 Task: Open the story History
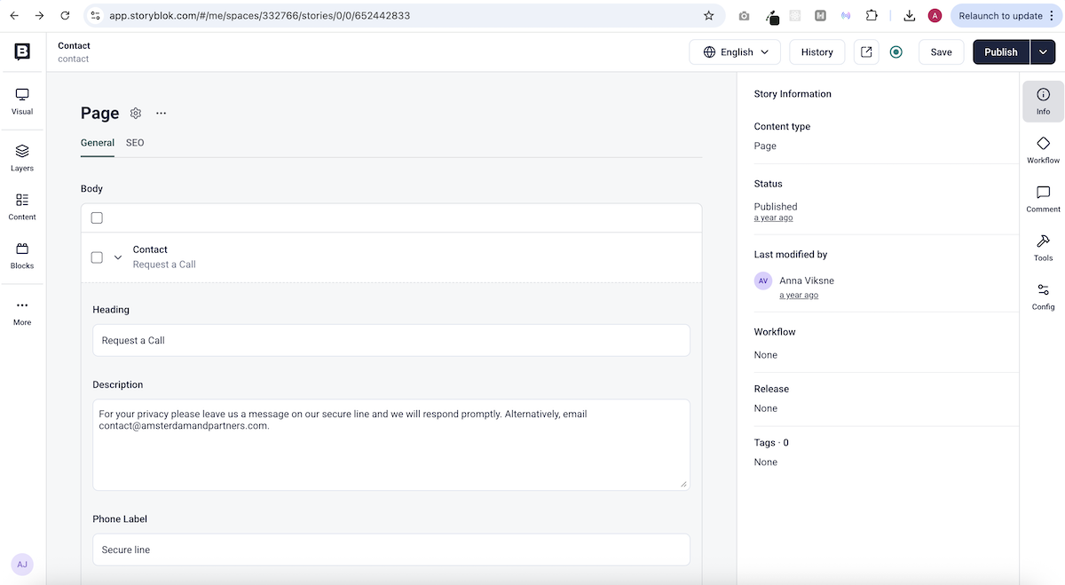[816, 51]
